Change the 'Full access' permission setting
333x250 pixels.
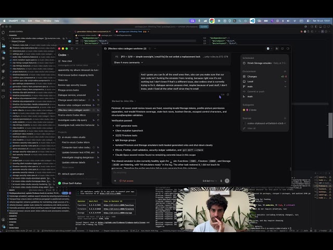(126, 181)
